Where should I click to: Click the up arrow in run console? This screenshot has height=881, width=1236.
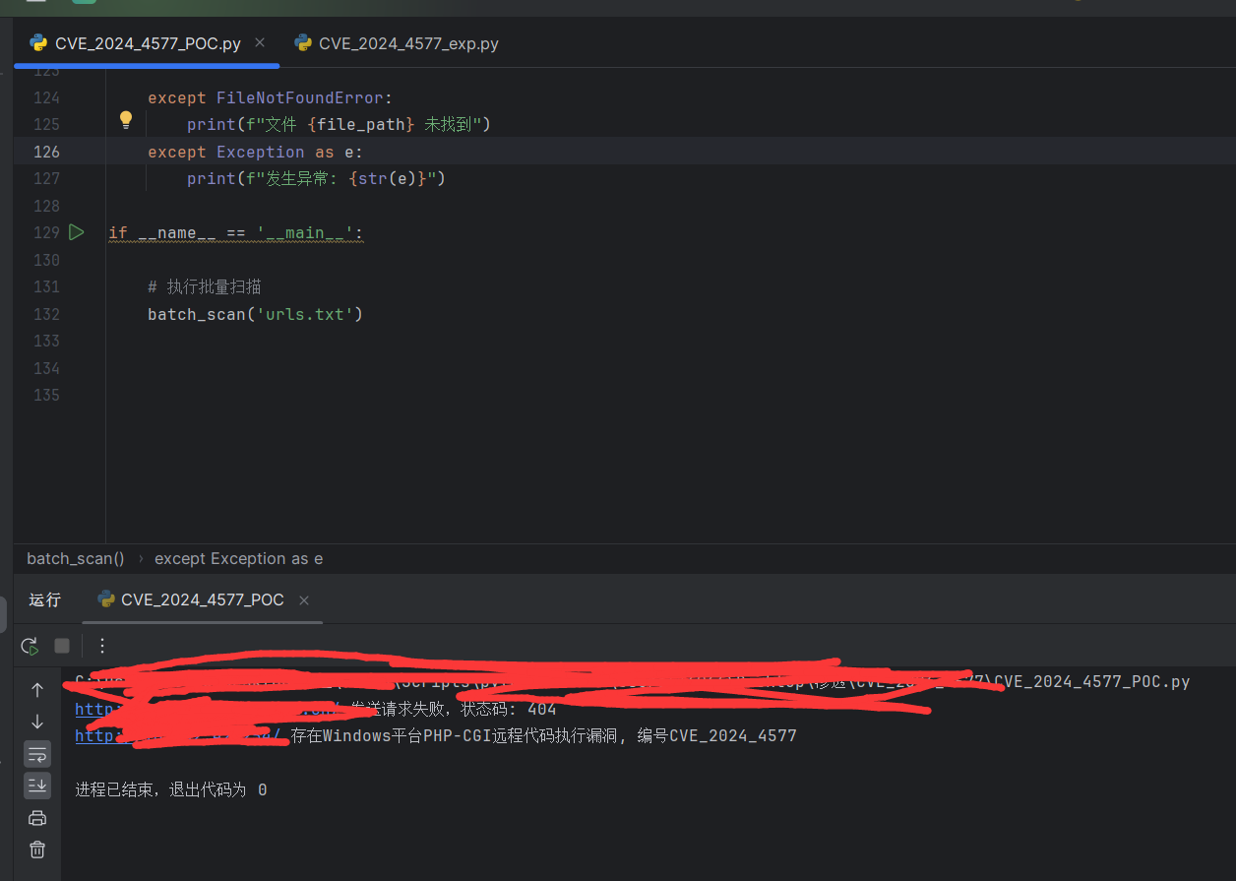pyautogui.click(x=37, y=690)
